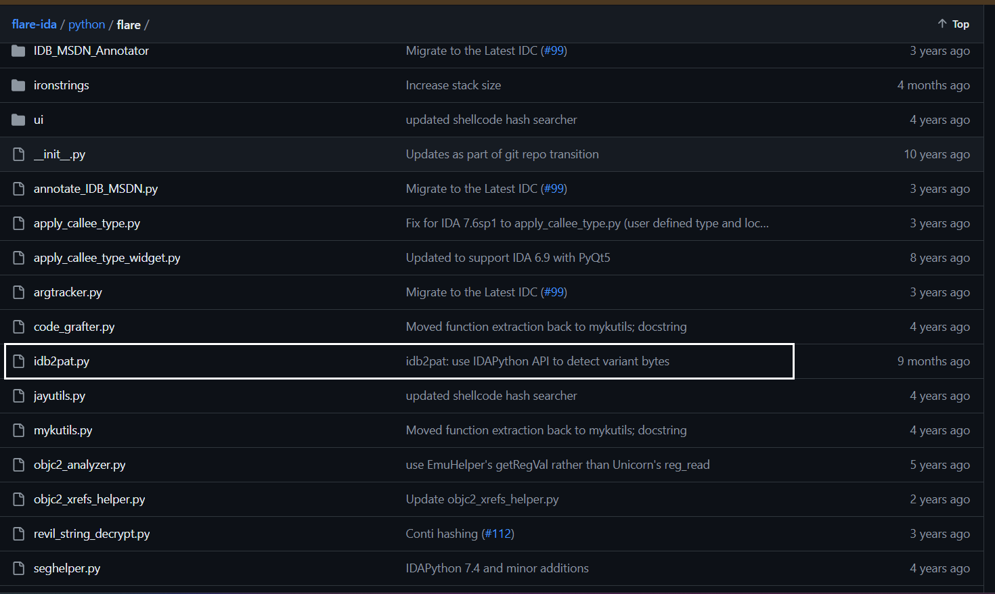Open the jayutils.py file

60,396
